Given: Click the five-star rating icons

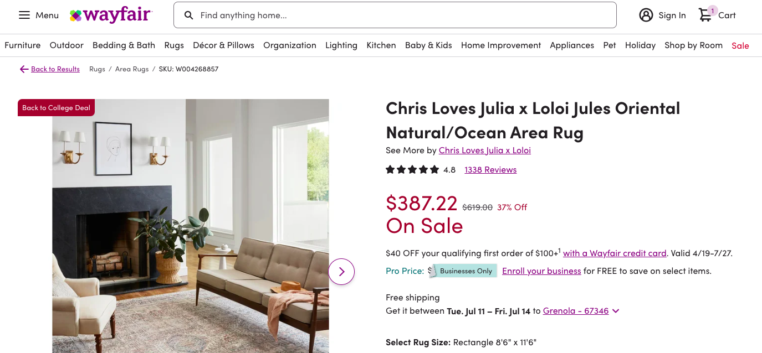Looking at the screenshot, I should (x=412, y=170).
